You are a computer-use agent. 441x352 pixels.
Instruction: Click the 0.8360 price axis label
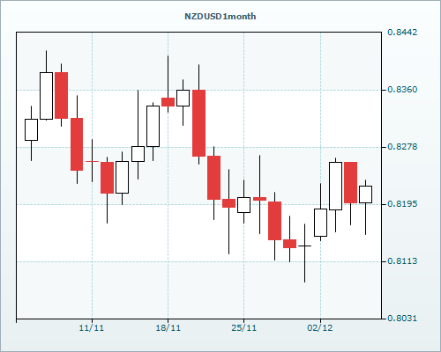(x=402, y=90)
